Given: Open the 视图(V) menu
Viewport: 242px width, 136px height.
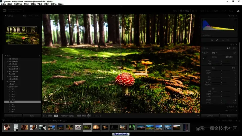Looking at the screenshot, I should (46, 4).
